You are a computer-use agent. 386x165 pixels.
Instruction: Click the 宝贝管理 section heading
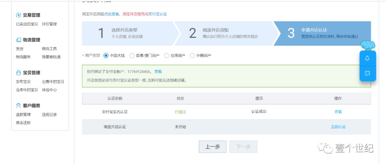(x=31, y=73)
